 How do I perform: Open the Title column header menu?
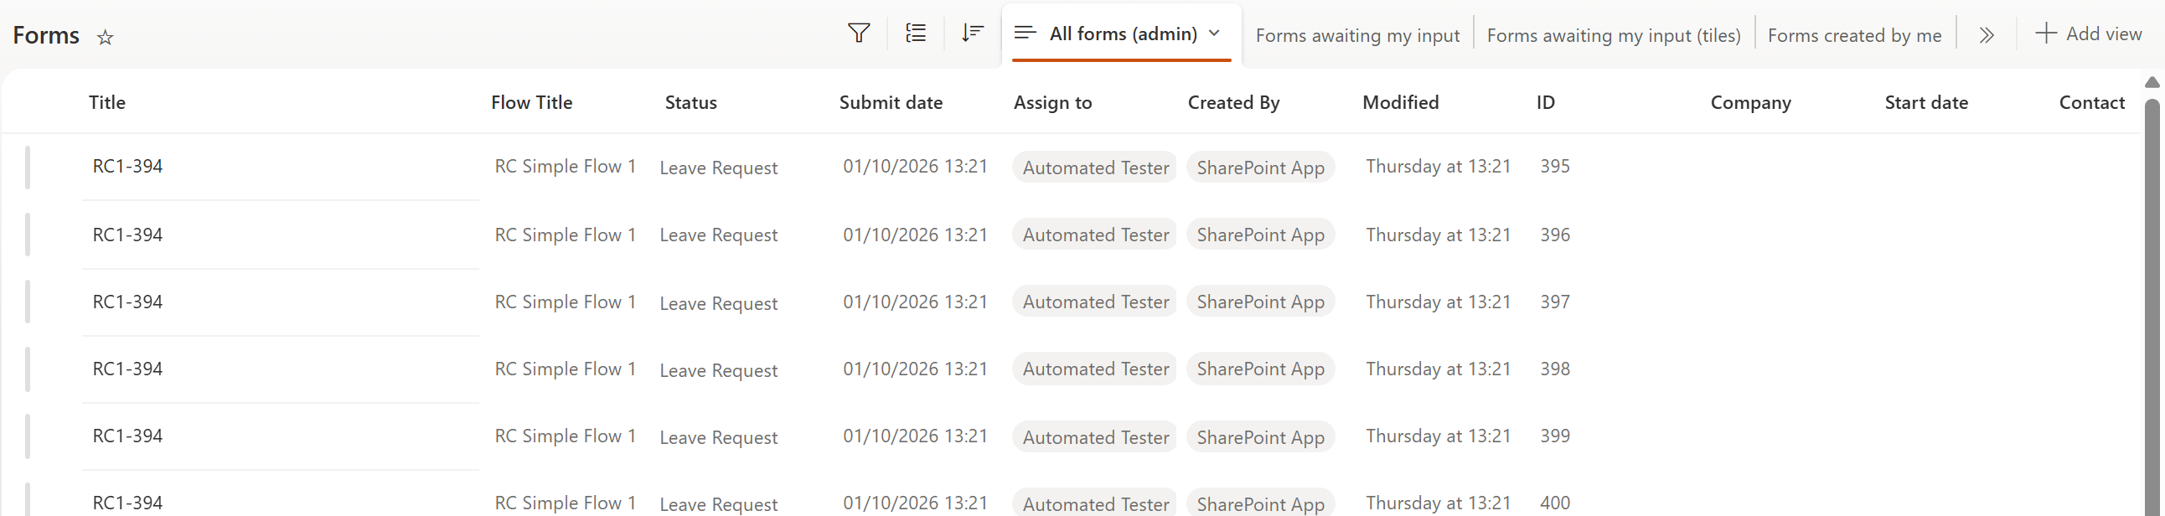tap(106, 102)
